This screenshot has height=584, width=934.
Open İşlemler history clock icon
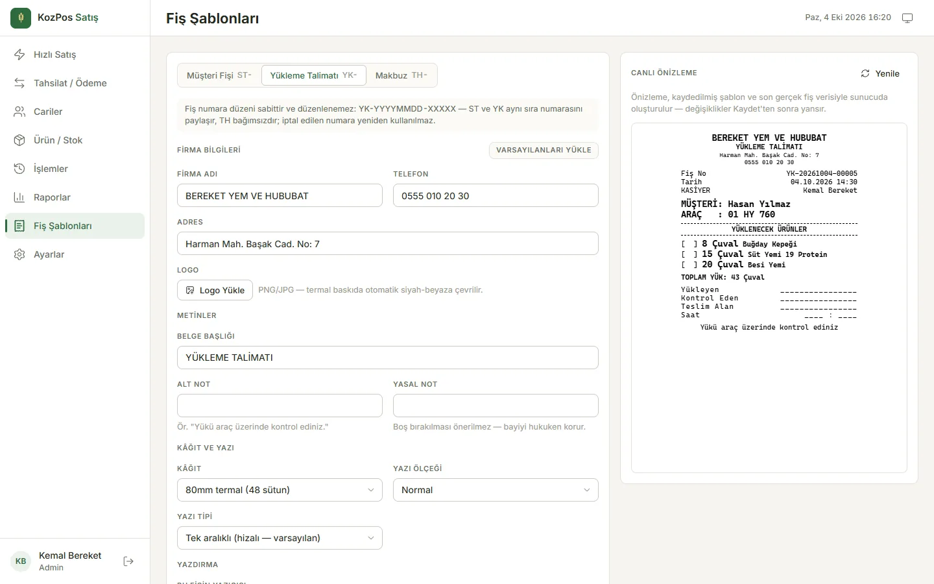(x=19, y=169)
